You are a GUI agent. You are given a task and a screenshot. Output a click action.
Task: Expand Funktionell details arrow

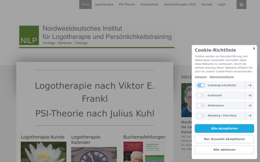pos(250,95)
